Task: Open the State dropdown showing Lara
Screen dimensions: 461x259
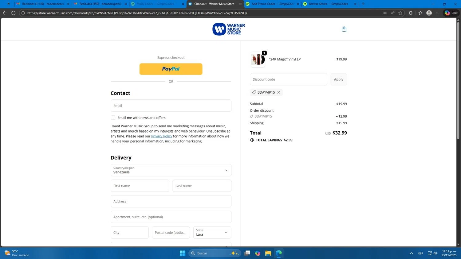Action: click(x=212, y=233)
